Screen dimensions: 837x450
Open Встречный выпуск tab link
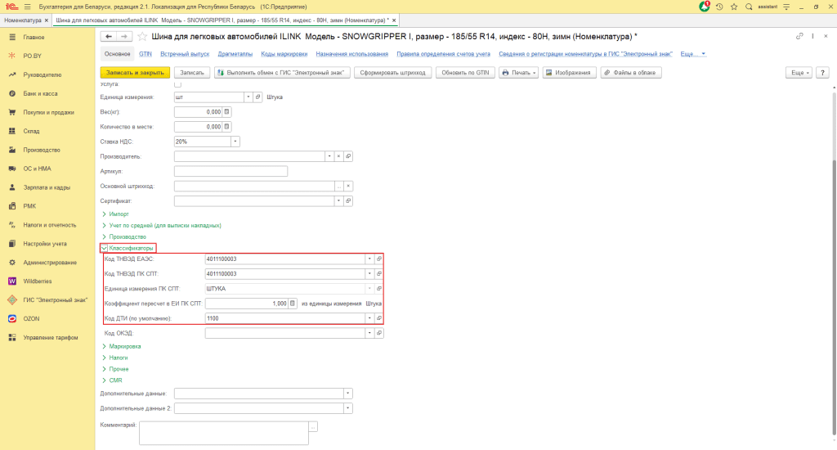pos(185,54)
